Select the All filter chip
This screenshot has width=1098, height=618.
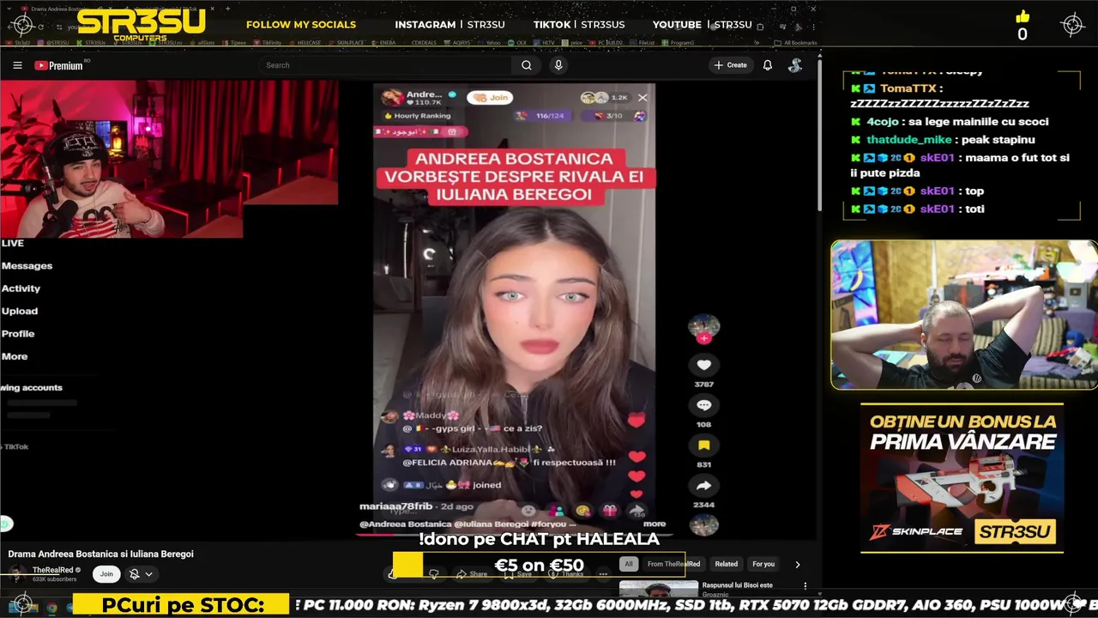point(629,564)
